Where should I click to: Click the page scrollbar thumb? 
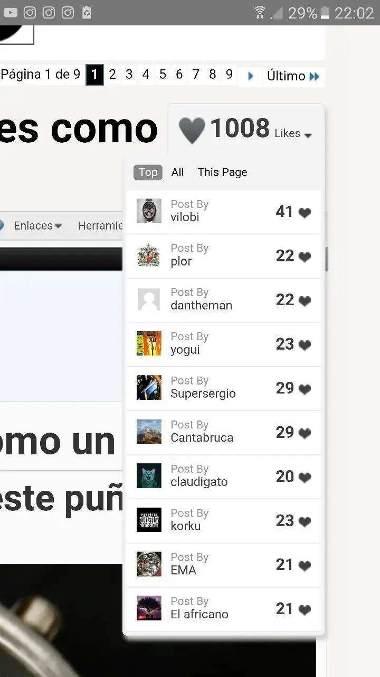(327, 259)
